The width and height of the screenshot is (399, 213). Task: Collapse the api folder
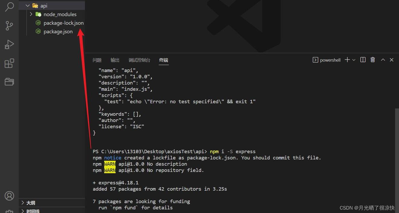tap(28, 6)
